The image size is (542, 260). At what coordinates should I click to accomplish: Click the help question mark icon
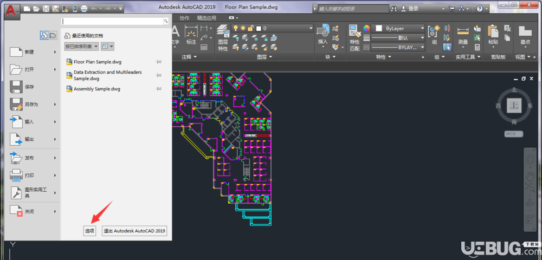point(480,9)
